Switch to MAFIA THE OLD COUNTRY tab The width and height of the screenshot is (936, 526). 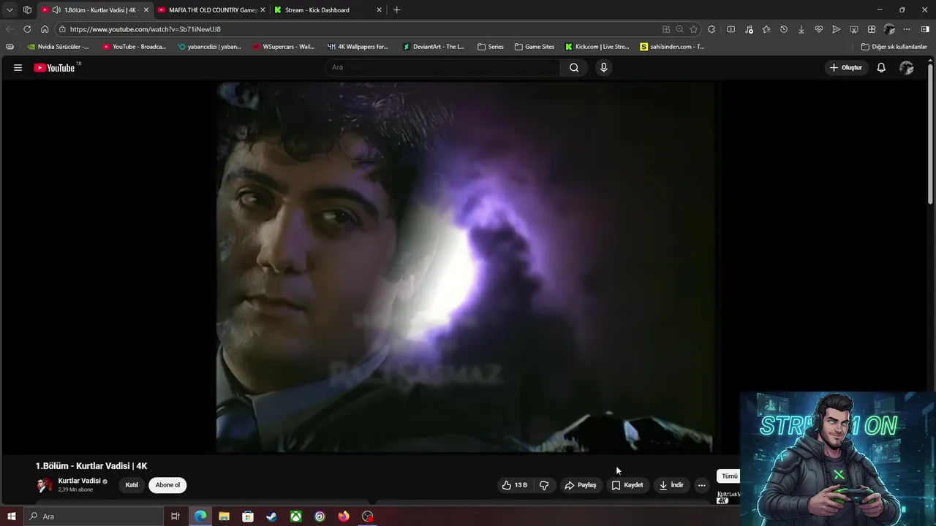point(211,10)
